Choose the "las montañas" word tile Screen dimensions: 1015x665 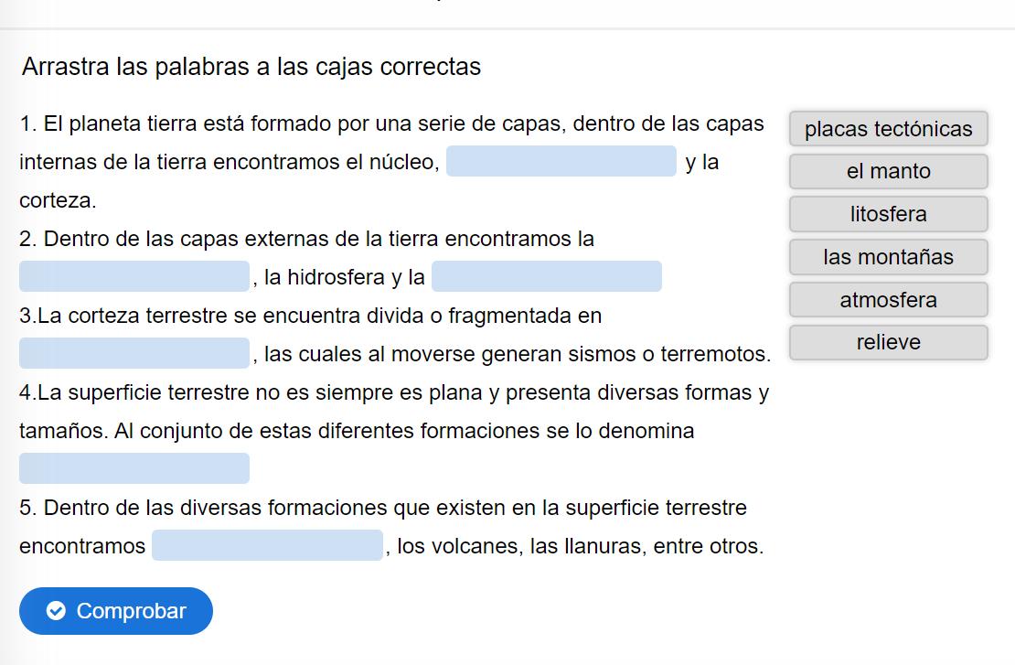888,257
